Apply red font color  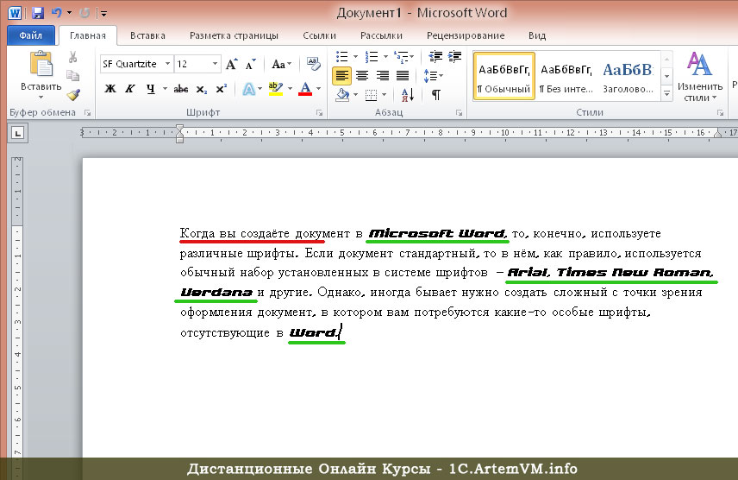305,89
